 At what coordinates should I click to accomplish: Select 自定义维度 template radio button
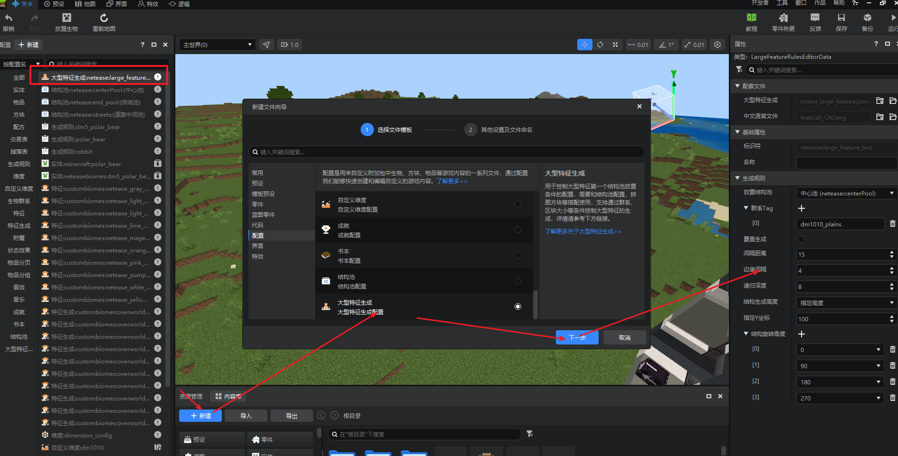coord(518,204)
